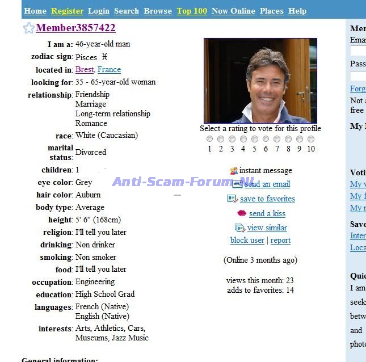Report this profile using report link
Image resolution: width=366 pixels, height=362 pixels.
(280, 241)
